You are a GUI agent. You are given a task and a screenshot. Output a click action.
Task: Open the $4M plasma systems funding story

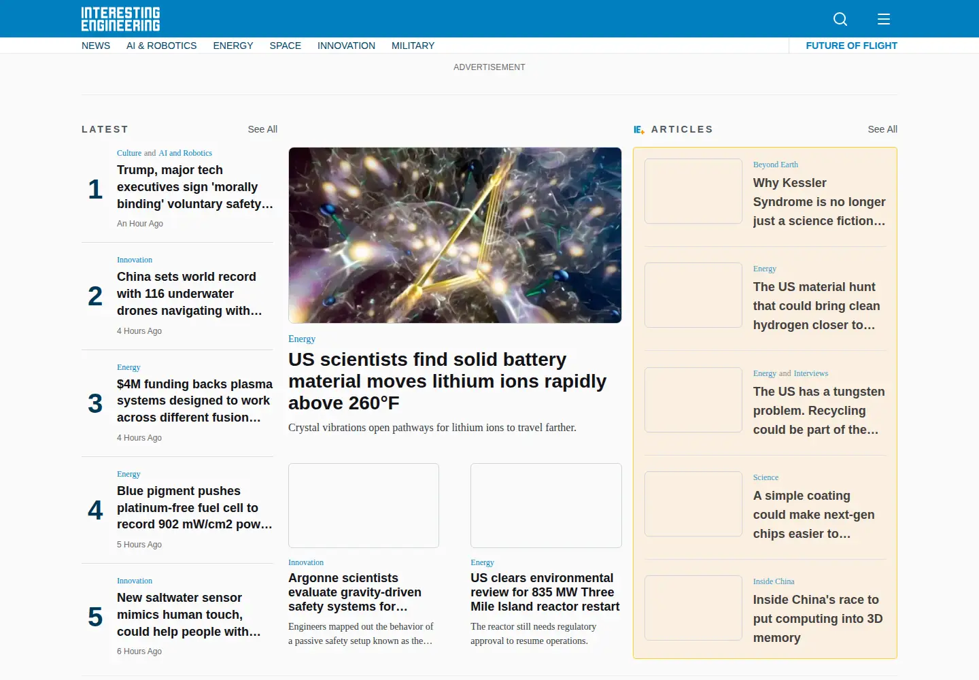click(x=194, y=401)
